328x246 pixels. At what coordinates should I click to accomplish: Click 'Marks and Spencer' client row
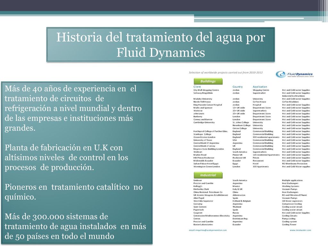pyautogui.click(x=203, y=108)
